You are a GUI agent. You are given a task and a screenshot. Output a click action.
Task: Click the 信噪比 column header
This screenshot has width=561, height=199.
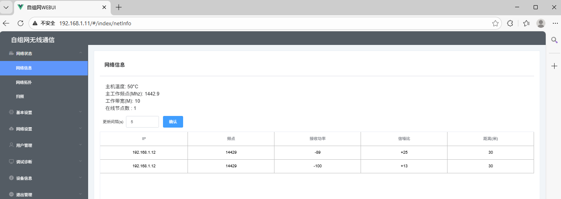tap(404, 139)
